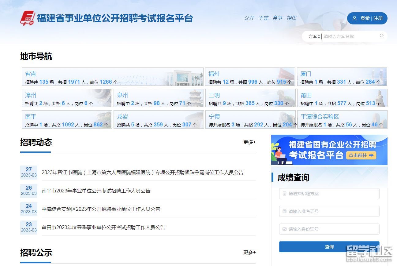
Task: Open the 省直 recruitment region card
Action: [x=112, y=77]
